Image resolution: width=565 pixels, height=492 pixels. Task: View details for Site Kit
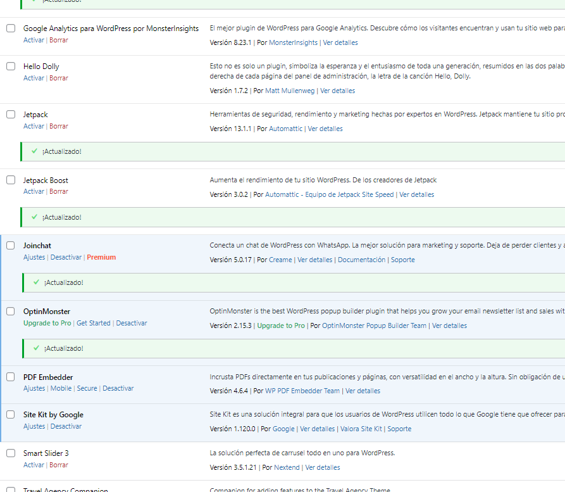318,429
